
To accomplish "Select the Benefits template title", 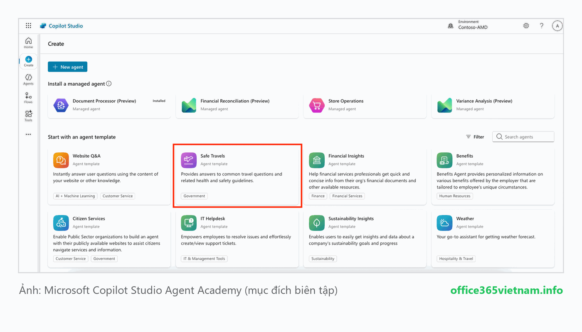I will pyautogui.click(x=465, y=156).
